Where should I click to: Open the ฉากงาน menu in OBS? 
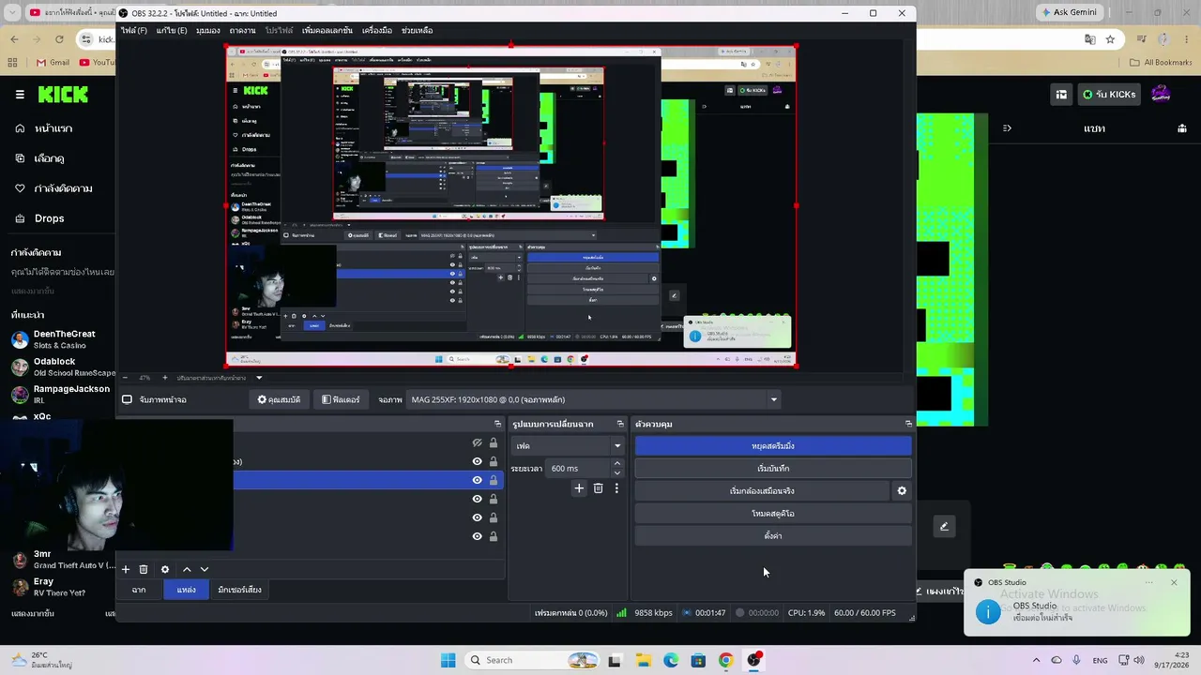click(243, 30)
